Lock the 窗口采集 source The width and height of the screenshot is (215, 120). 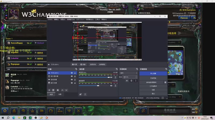75,83
